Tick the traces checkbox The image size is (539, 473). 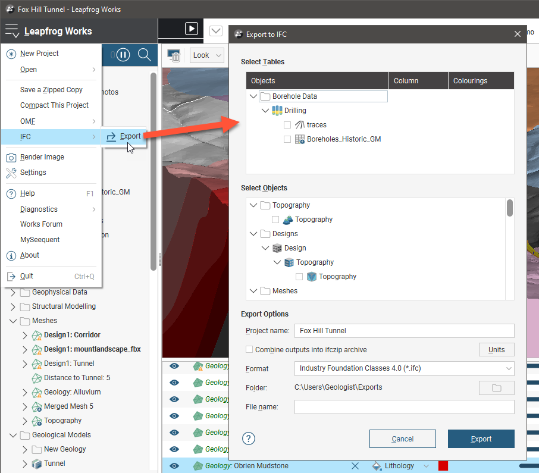287,125
